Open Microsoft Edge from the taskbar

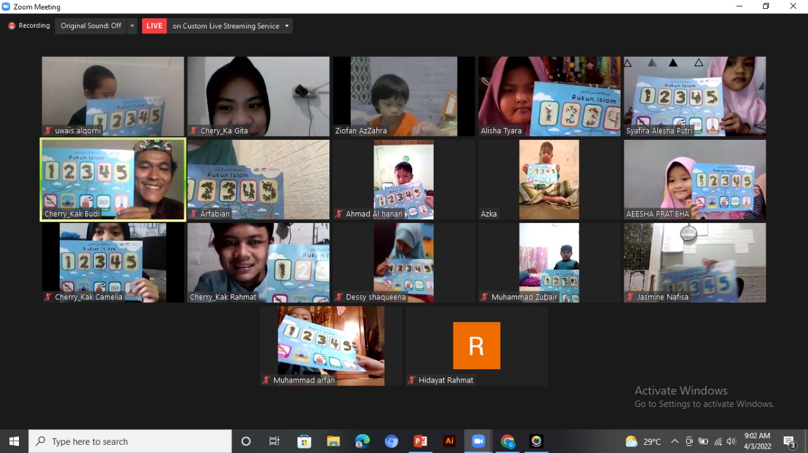pyautogui.click(x=362, y=441)
